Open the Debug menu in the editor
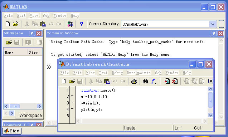 click(x=117, y=73)
